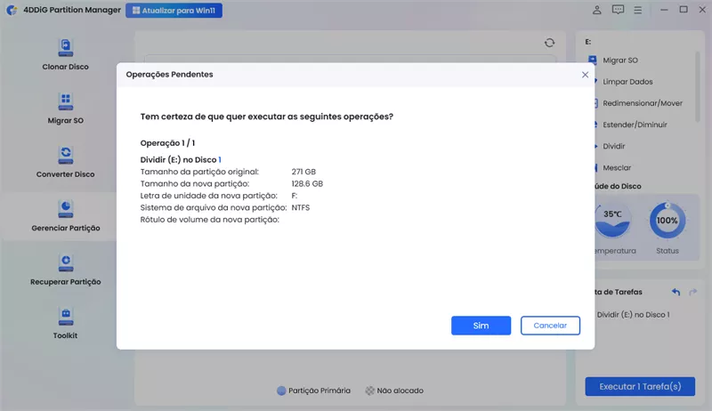Click the F: drive letter value
This screenshot has width=712, height=411.
pos(295,196)
